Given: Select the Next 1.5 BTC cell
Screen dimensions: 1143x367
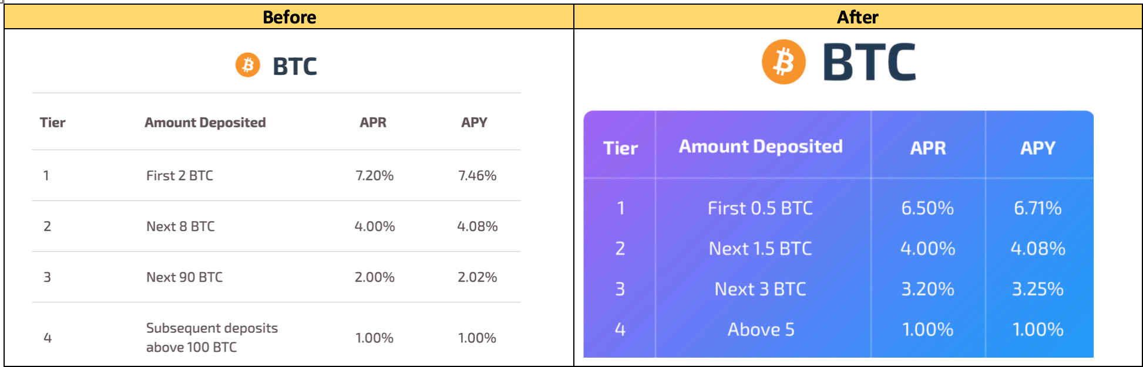Looking at the screenshot, I should tap(760, 249).
